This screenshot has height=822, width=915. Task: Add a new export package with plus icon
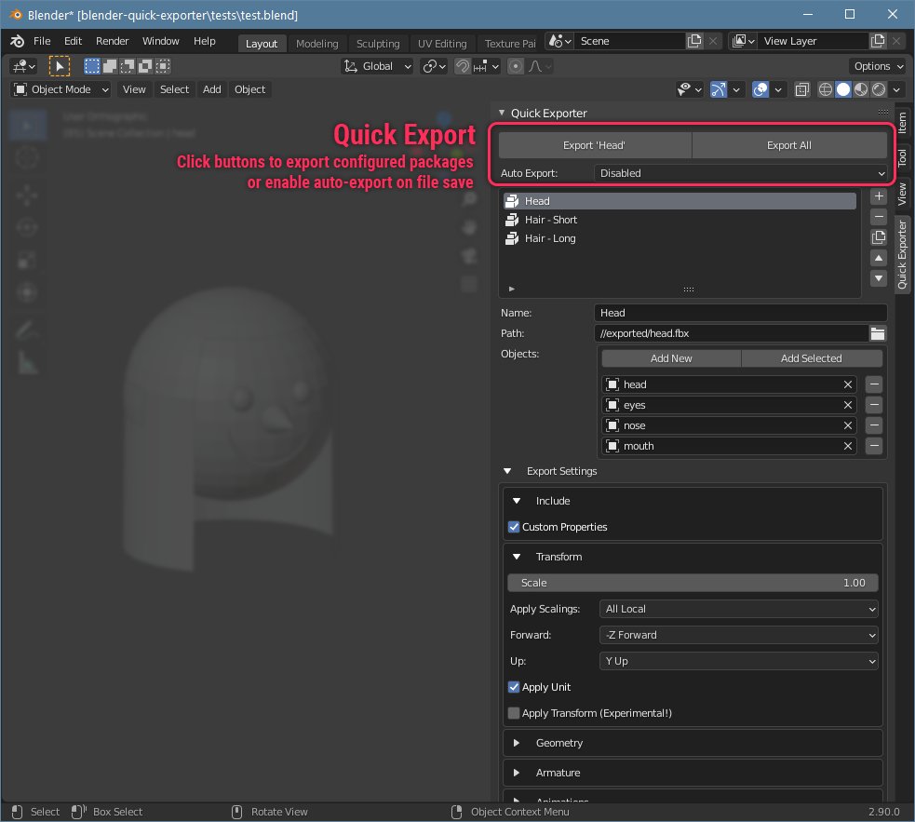pos(879,196)
